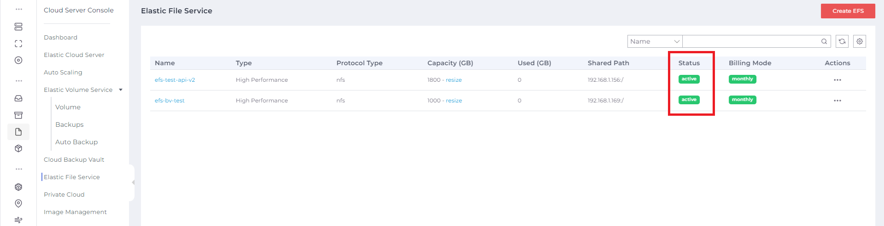Viewport: 884px width, 226px height.
Task: Open the inbox tray icon in left rail
Action: 18,98
